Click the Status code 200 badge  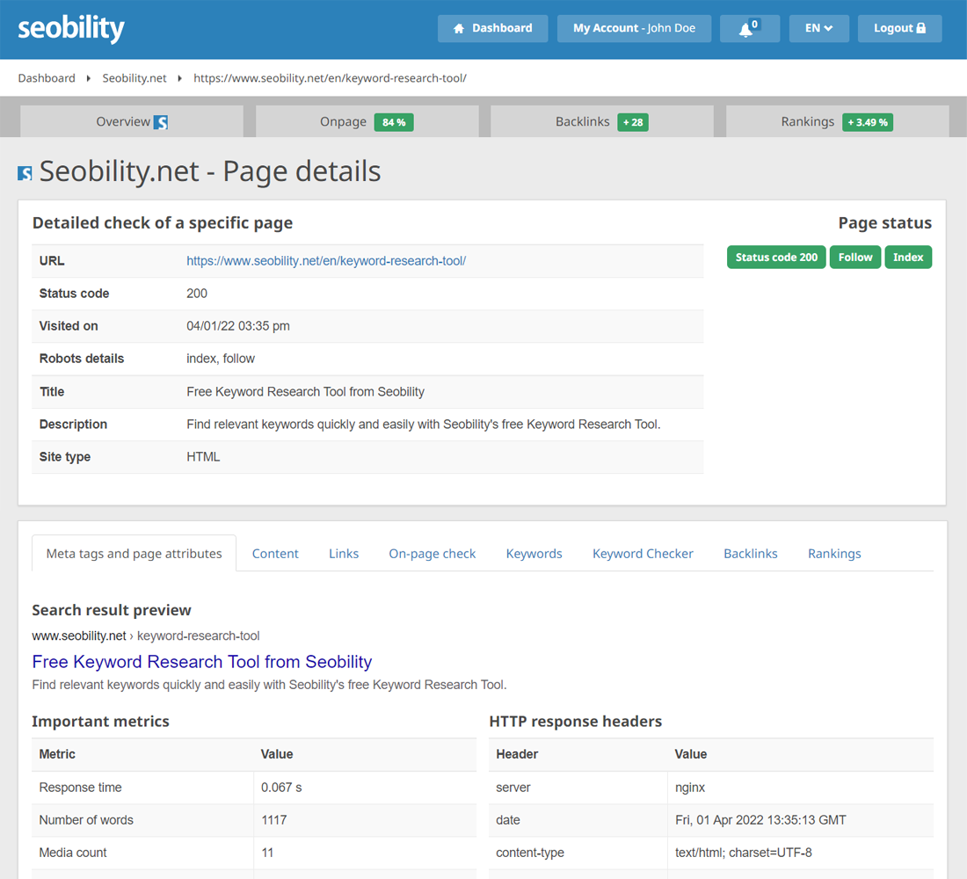(x=776, y=258)
